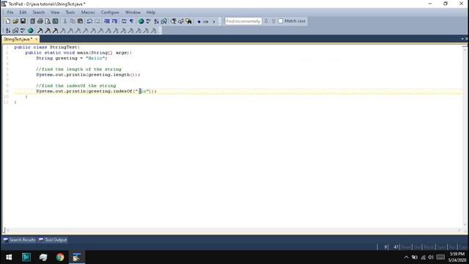The image size is (469, 264).
Task: Click the Cut scissors icon
Action: pyautogui.click(x=65, y=21)
